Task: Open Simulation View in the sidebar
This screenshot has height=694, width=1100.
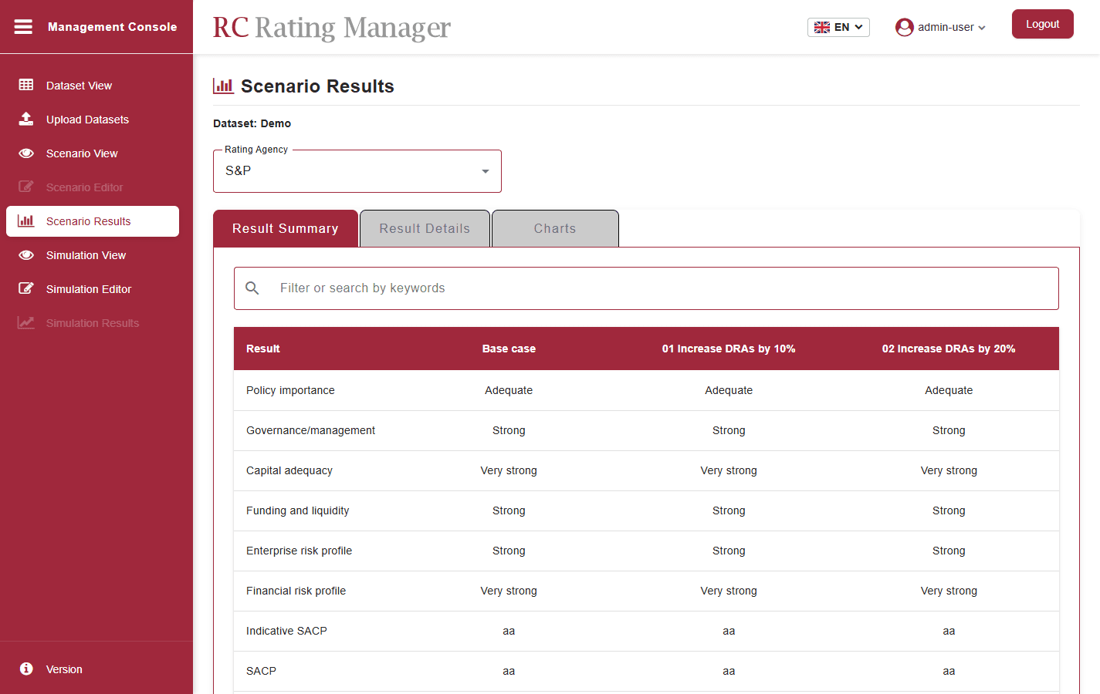Action: click(x=93, y=255)
